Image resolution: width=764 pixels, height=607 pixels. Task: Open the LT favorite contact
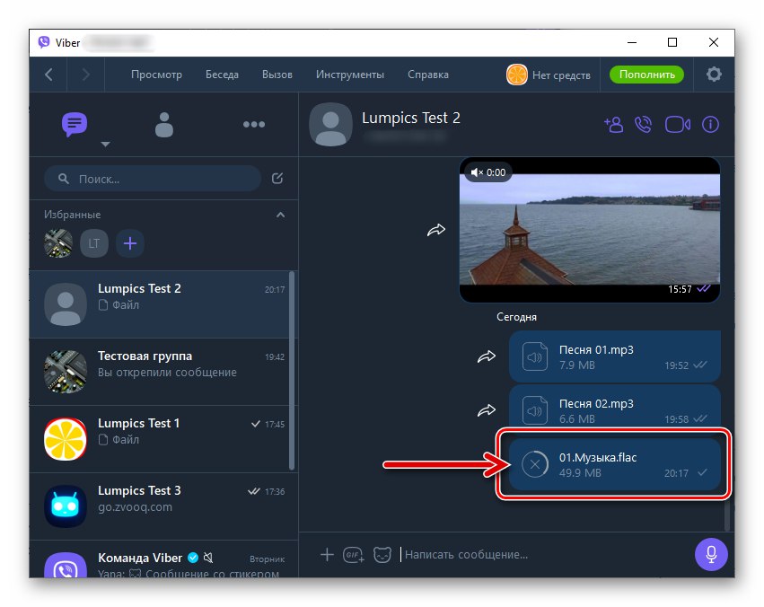pos(94,243)
